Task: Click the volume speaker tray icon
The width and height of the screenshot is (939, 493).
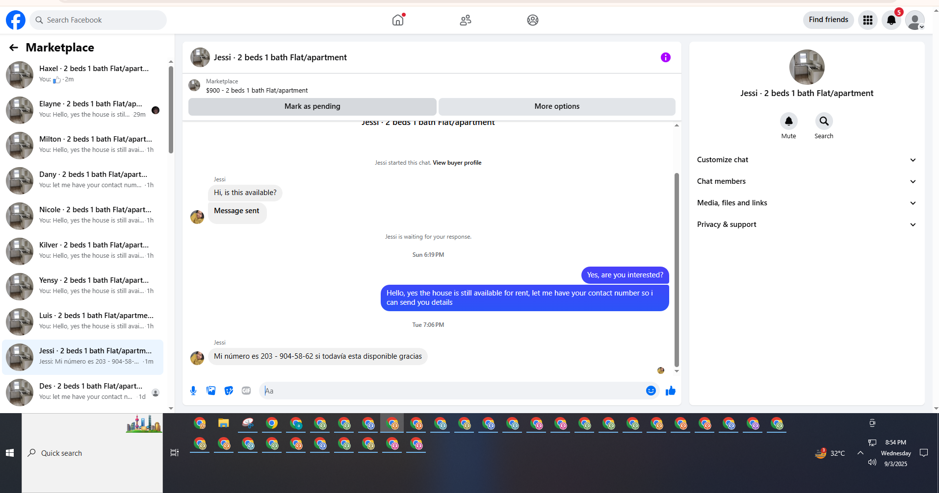Action: [872, 462]
